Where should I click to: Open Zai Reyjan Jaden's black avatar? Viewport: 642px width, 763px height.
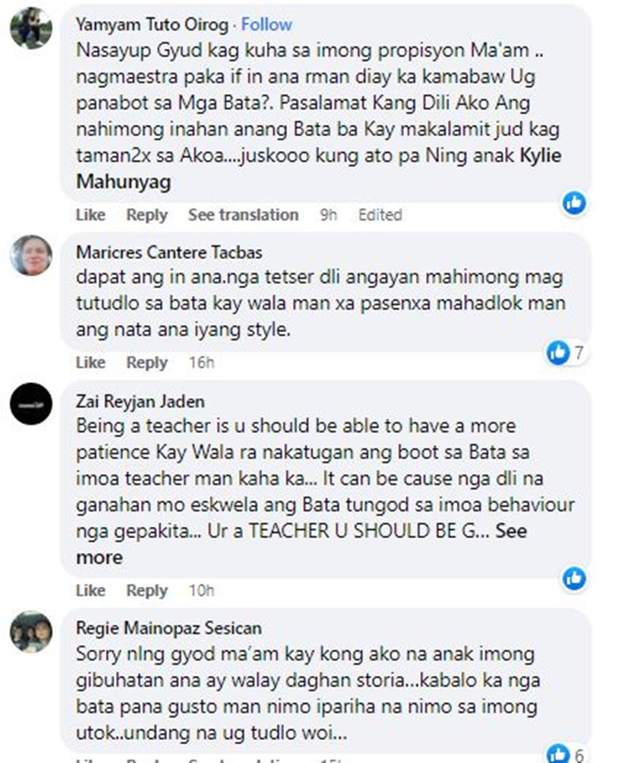(x=31, y=404)
